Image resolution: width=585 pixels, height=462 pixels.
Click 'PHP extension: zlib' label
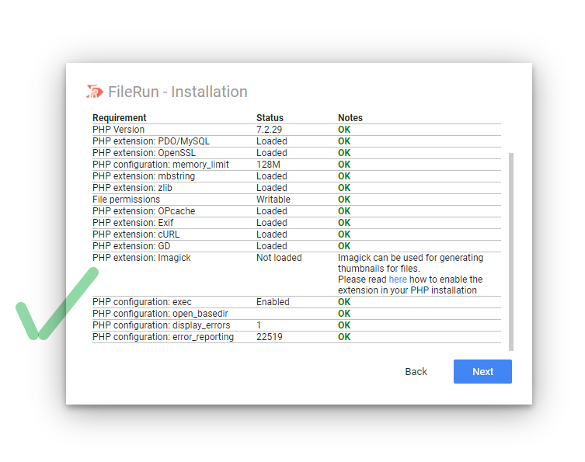pos(132,188)
